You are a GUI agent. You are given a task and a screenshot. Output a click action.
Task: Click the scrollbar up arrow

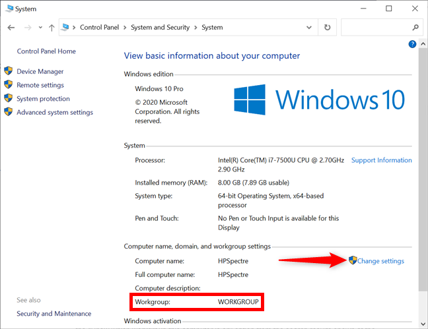click(x=423, y=44)
